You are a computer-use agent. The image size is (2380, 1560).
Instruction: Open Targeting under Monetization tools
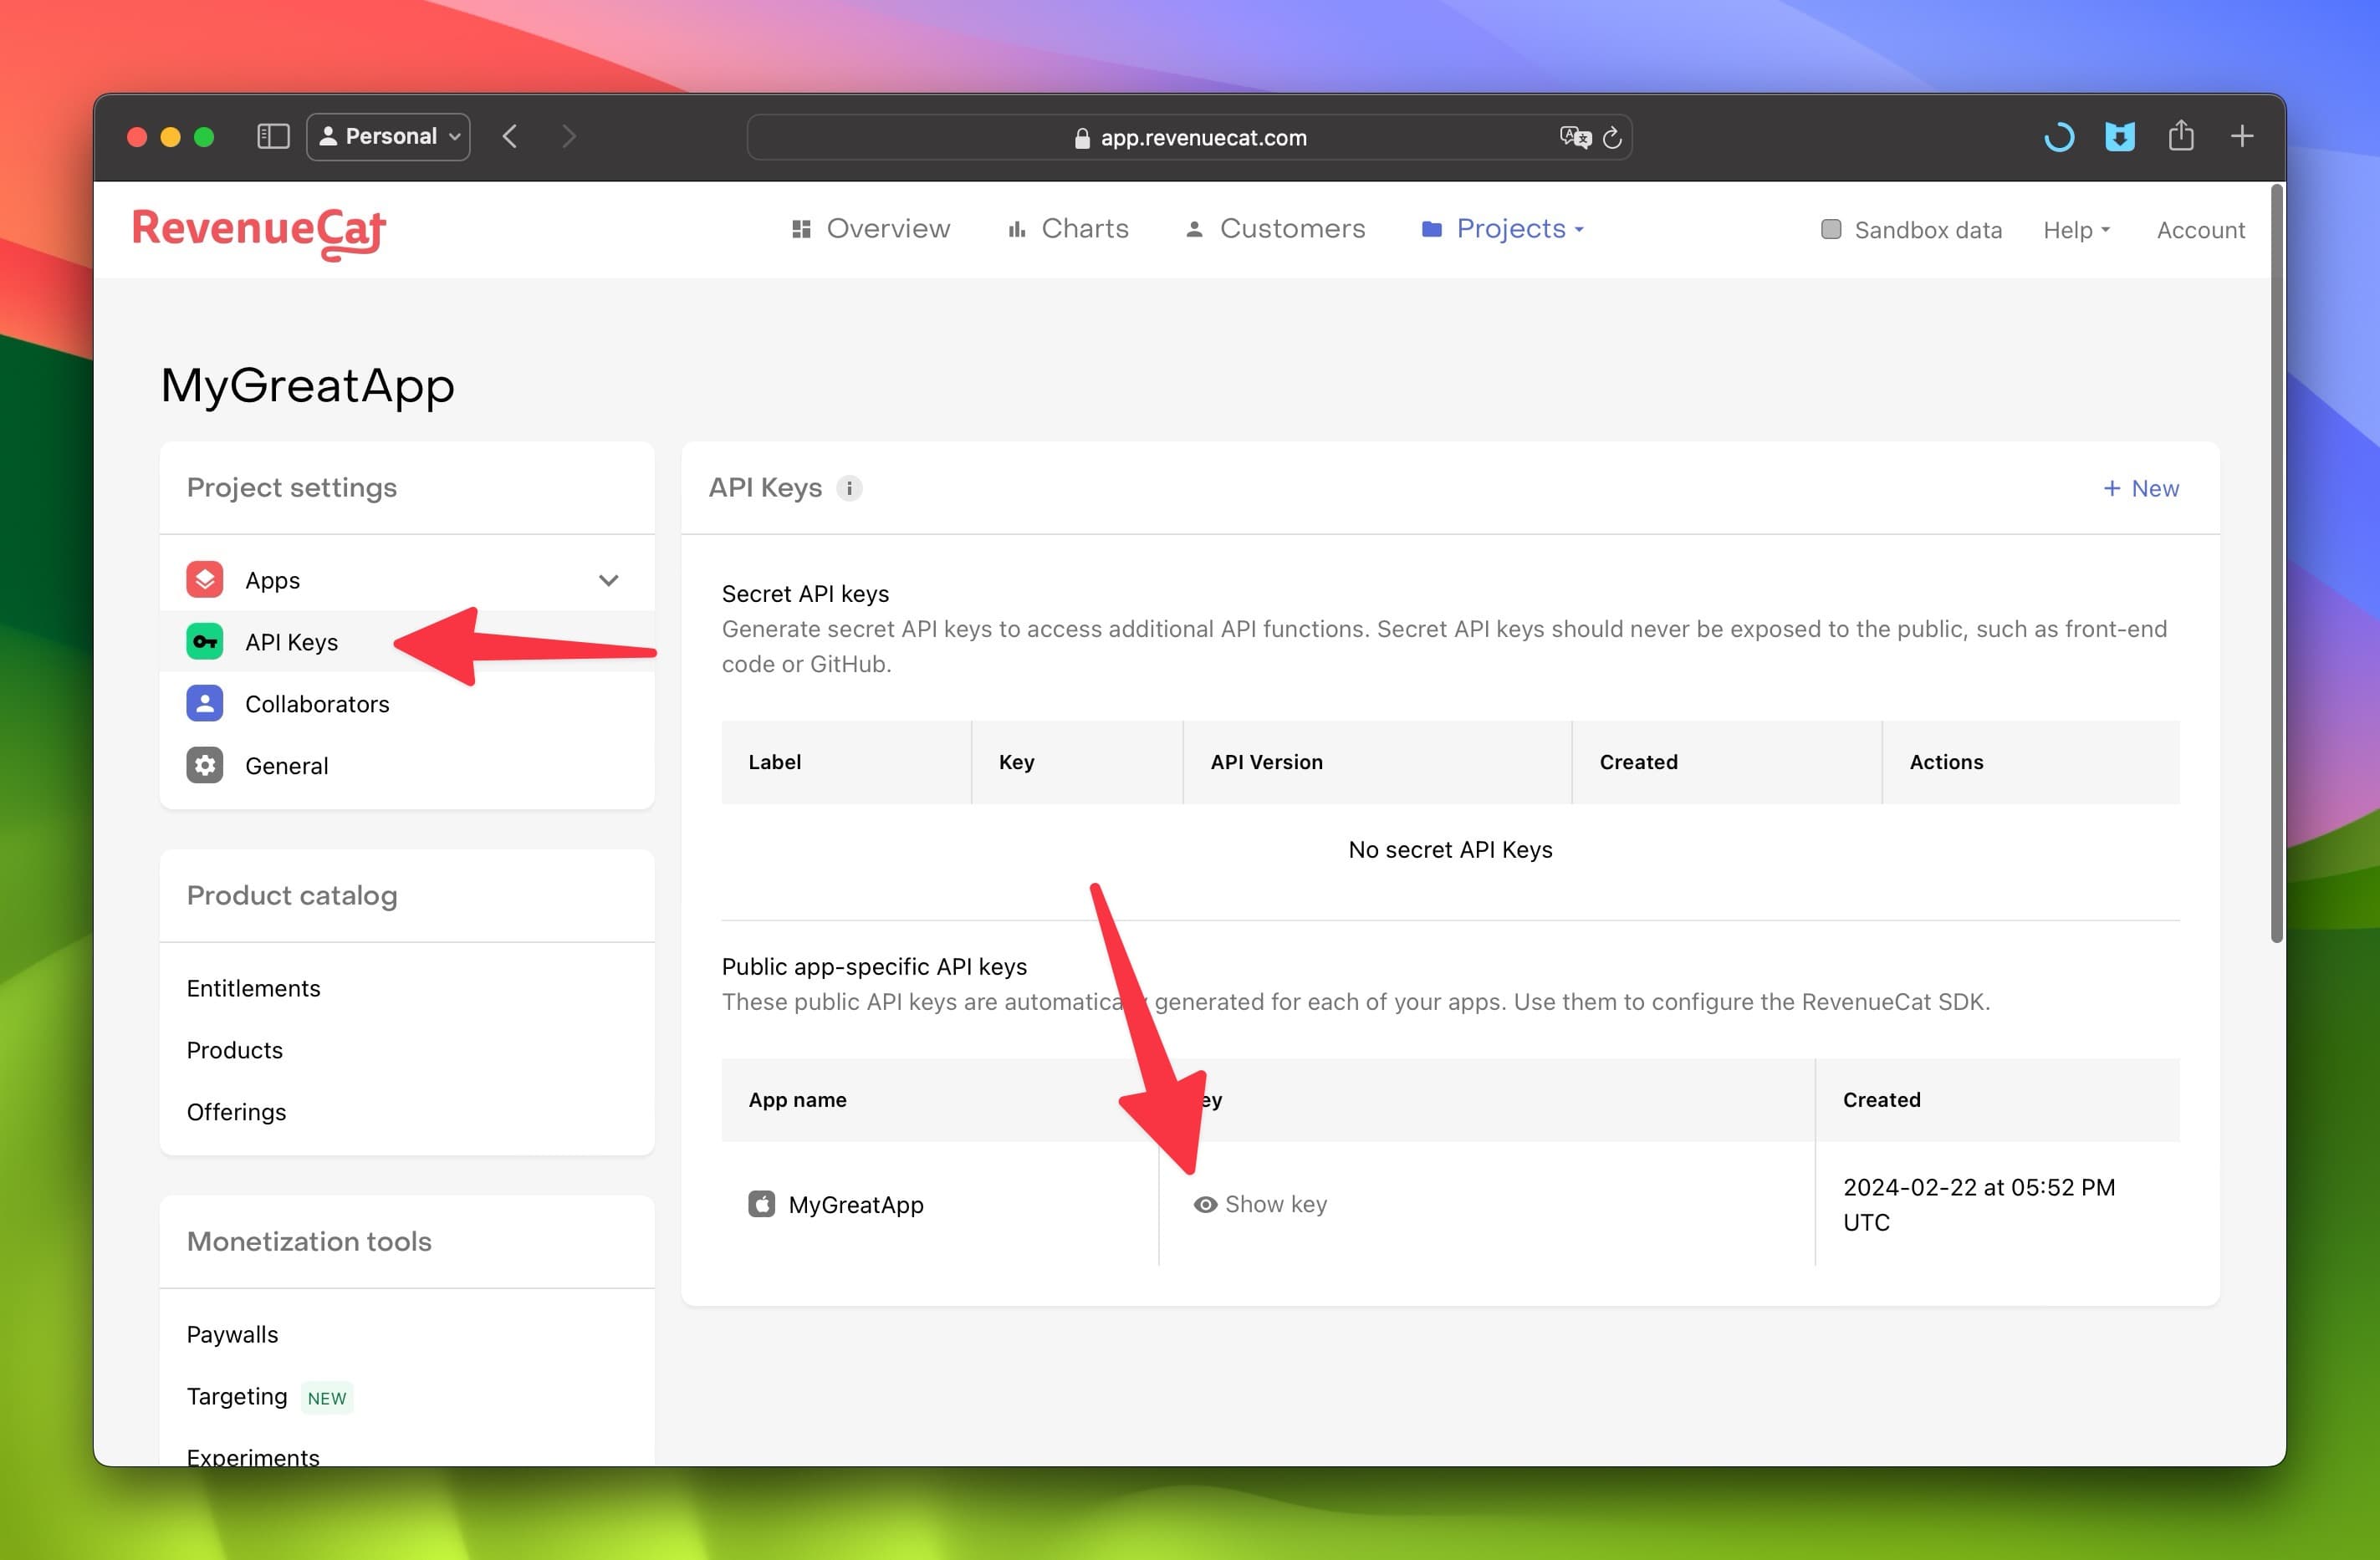[237, 1396]
